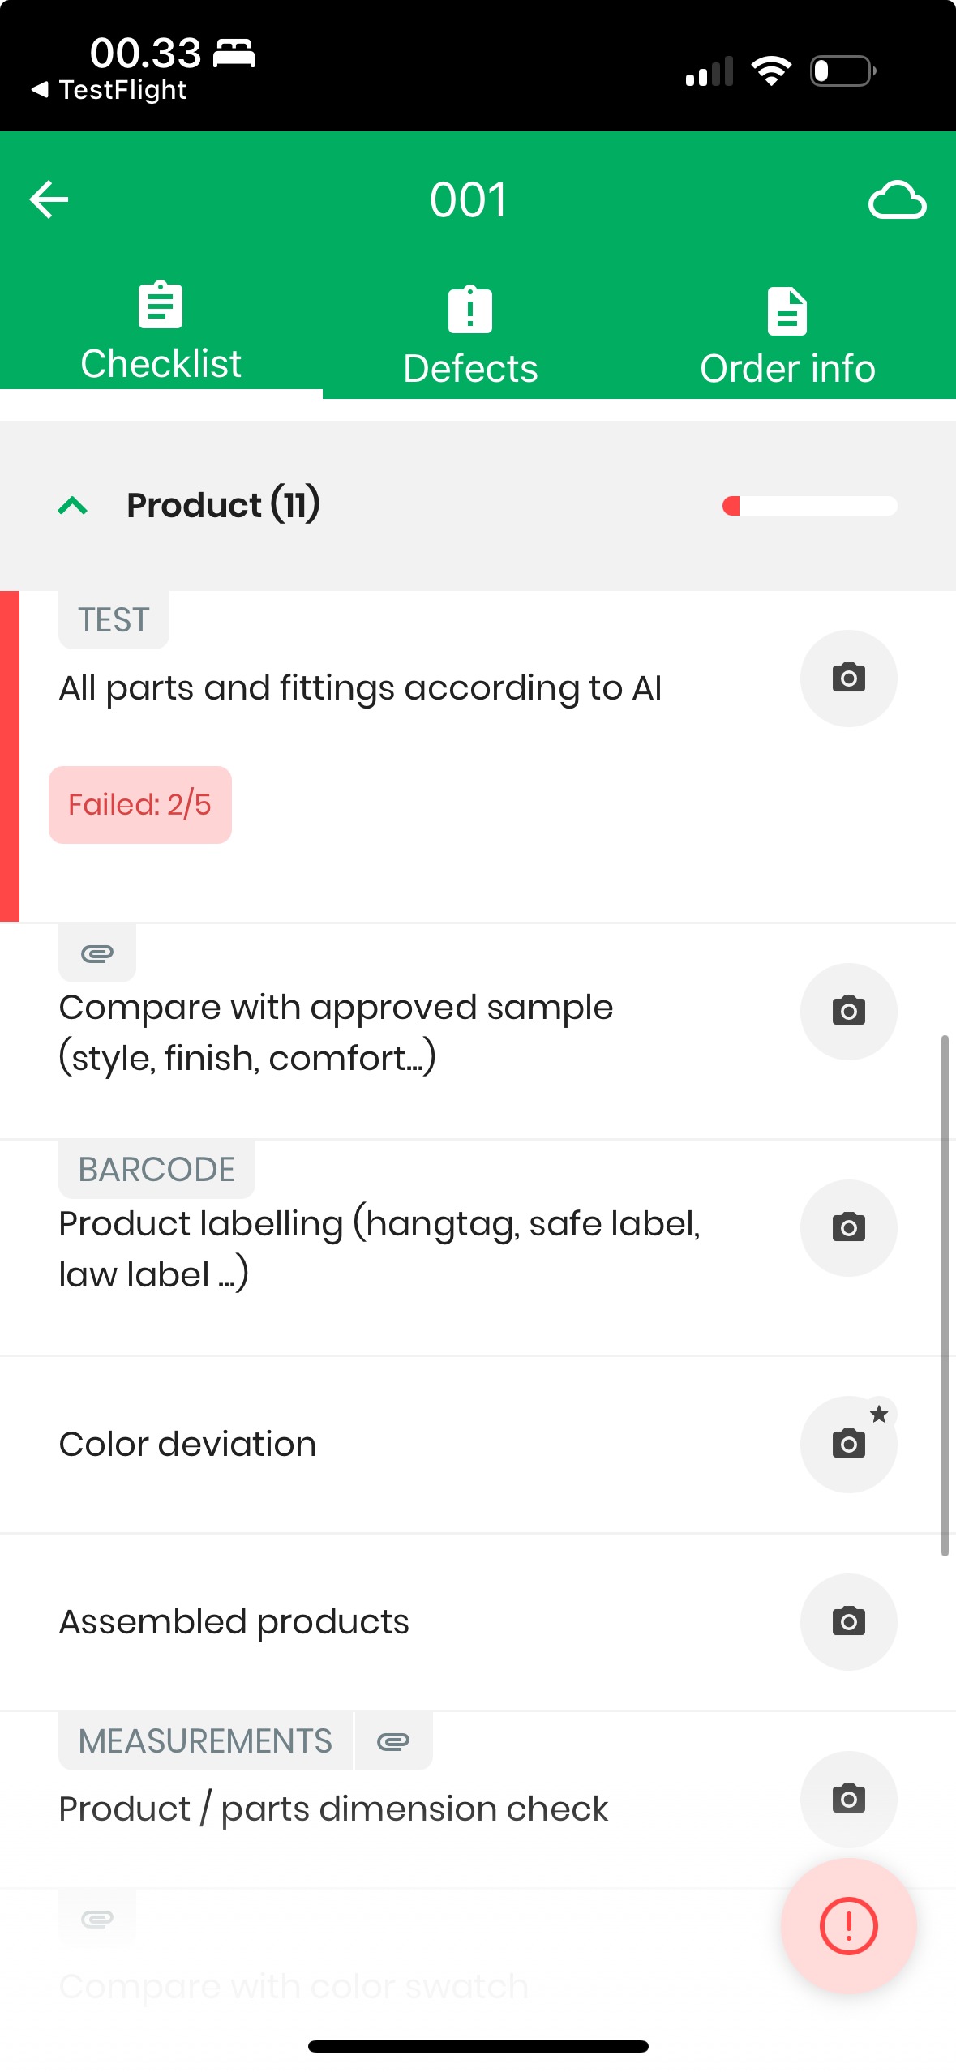Tap the Failed: 2/5 badge
This screenshot has width=956, height=2072.
point(140,805)
